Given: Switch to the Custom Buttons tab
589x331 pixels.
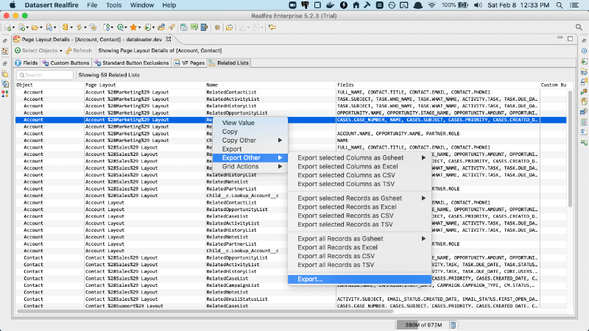Looking at the screenshot, I should (66, 63).
